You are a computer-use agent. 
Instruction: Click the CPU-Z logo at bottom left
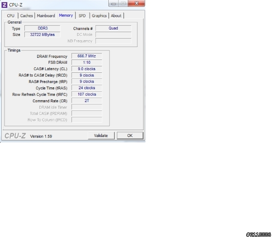click(15, 136)
